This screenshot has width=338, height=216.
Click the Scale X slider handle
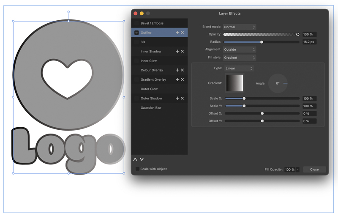pos(244,98)
